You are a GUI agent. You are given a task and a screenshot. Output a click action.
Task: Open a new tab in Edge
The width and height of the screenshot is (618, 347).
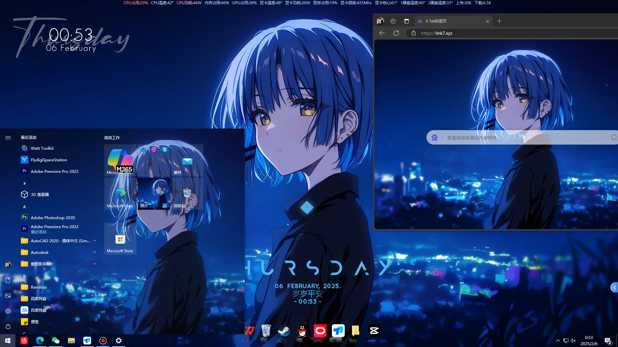499,21
